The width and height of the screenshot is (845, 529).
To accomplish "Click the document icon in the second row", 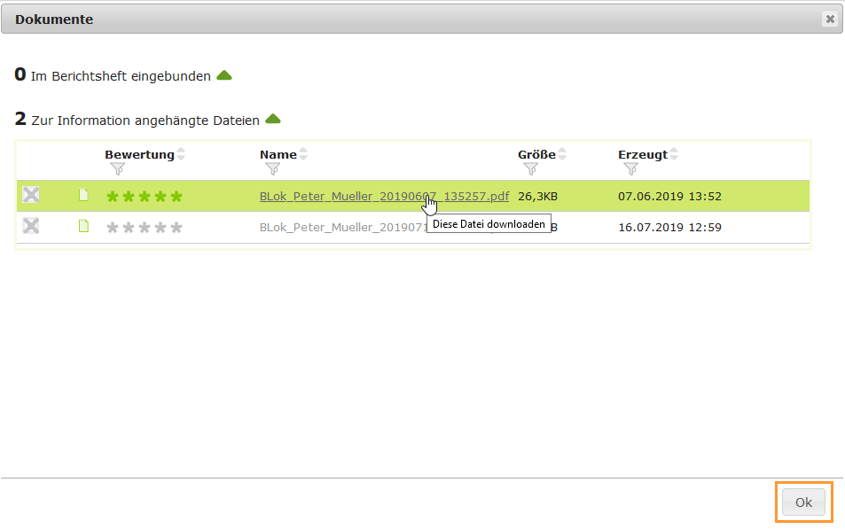I will (x=84, y=226).
